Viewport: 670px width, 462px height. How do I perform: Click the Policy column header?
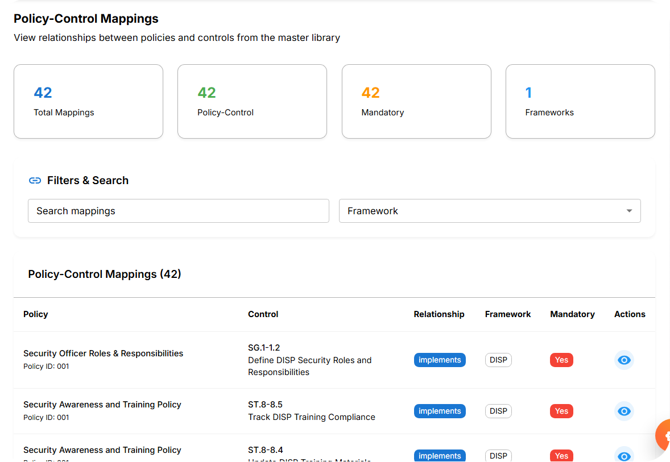35,314
